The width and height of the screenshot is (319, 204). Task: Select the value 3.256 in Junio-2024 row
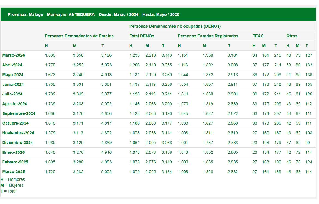pyautogui.click(x=167, y=84)
